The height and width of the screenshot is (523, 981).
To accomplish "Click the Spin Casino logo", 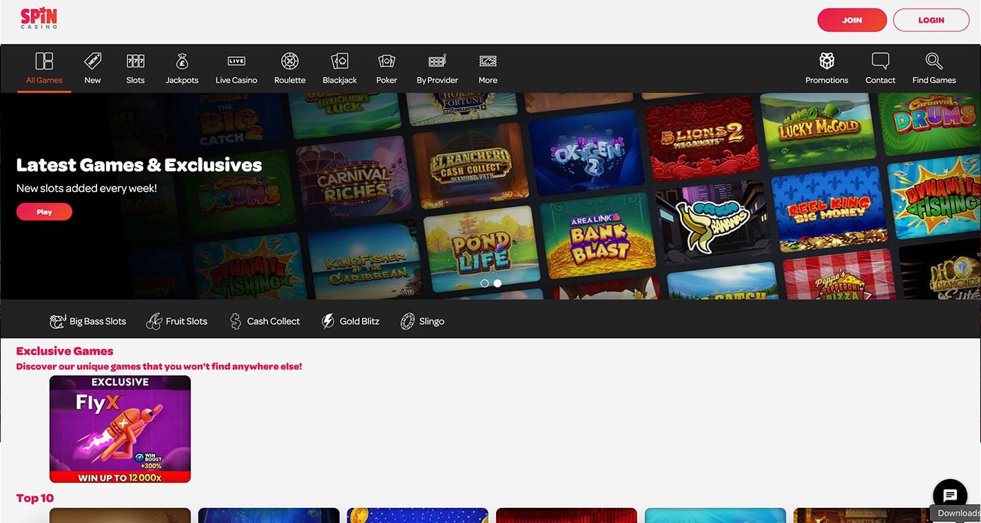I will point(39,19).
